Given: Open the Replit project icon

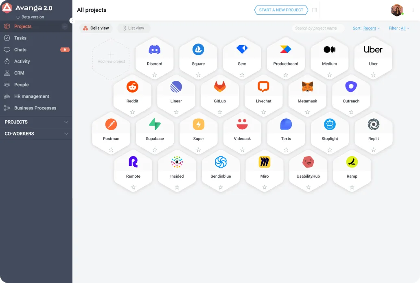Looking at the screenshot, I should (373, 124).
